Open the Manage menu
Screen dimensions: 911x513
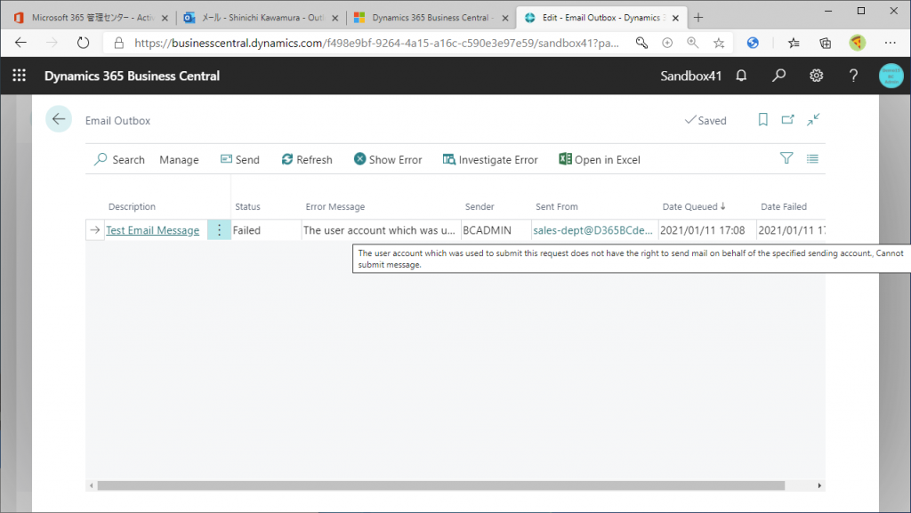(179, 159)
